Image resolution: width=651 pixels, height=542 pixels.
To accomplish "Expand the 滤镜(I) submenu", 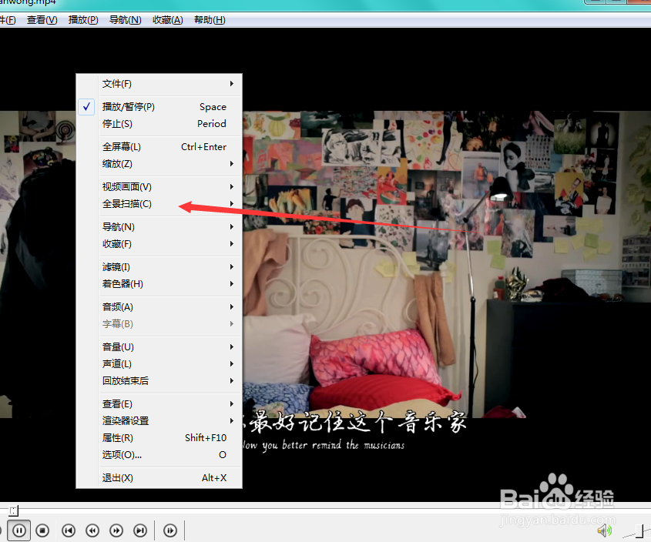I will [x=159, y=267].
